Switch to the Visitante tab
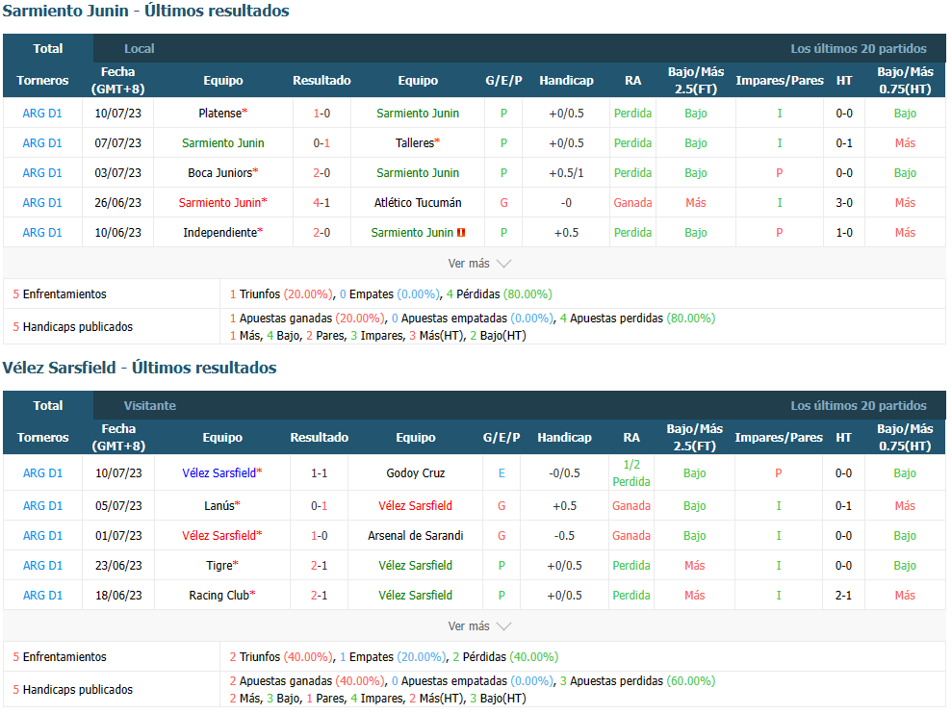 point(150,405)
